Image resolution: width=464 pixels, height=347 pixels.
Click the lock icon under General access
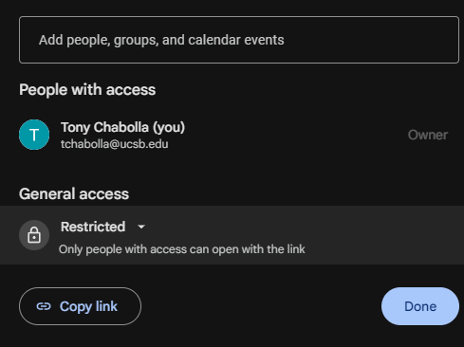pos(34,235)
